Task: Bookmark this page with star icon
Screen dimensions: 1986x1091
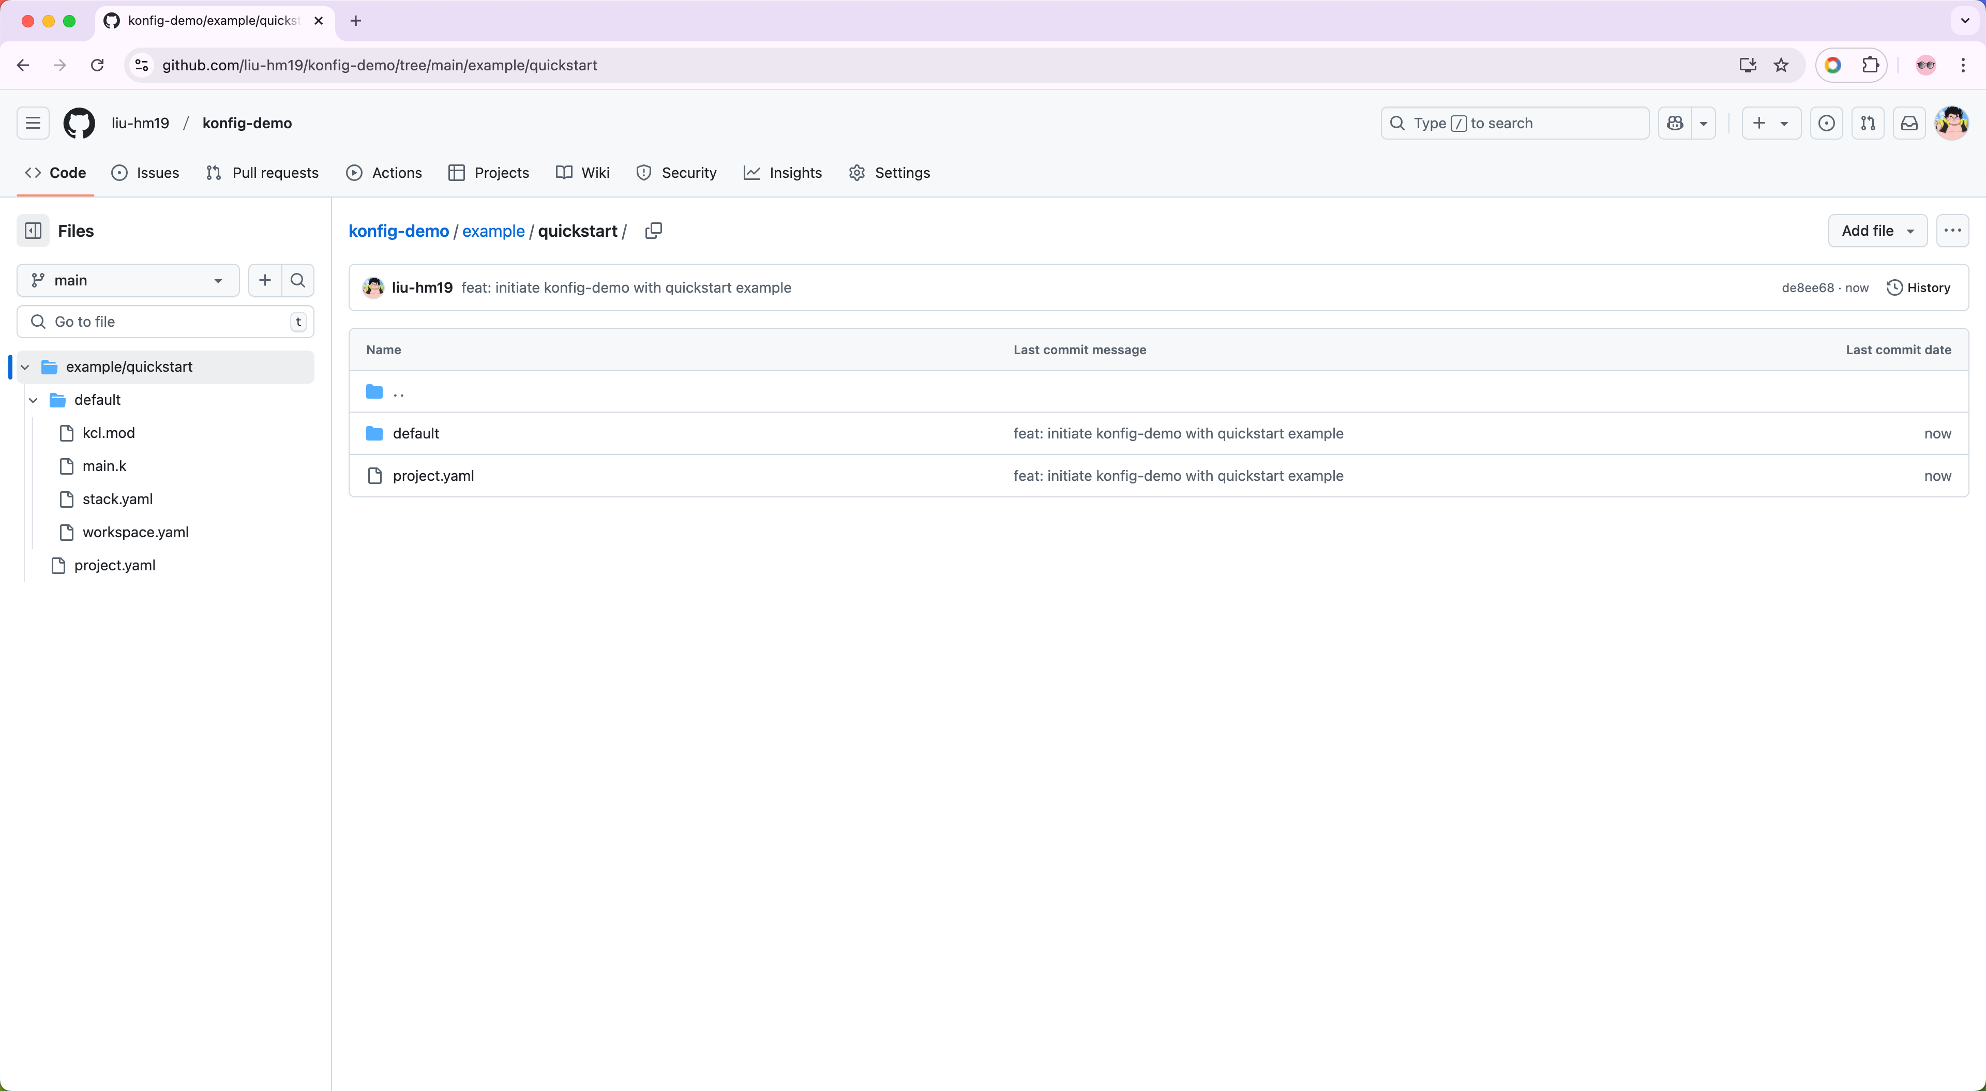Action: tap(1781, 66)
